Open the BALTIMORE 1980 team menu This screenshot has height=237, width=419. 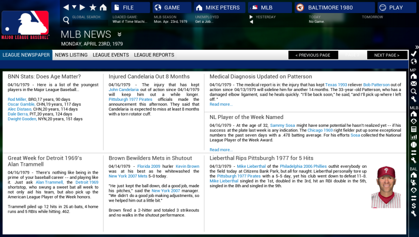tap(335, 7)
